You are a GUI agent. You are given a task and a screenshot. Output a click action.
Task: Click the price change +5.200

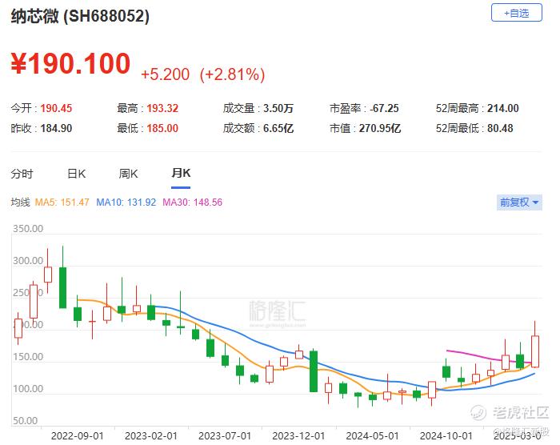(166, 74)
